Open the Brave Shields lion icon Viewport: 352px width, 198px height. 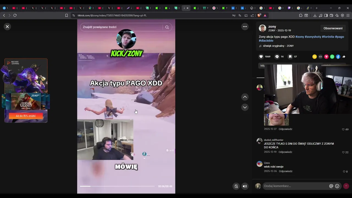coord(259,15)
